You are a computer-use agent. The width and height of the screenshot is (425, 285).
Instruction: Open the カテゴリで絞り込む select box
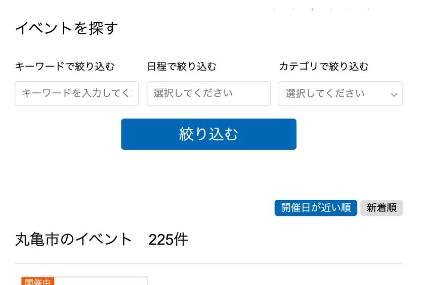pos(341,94)
